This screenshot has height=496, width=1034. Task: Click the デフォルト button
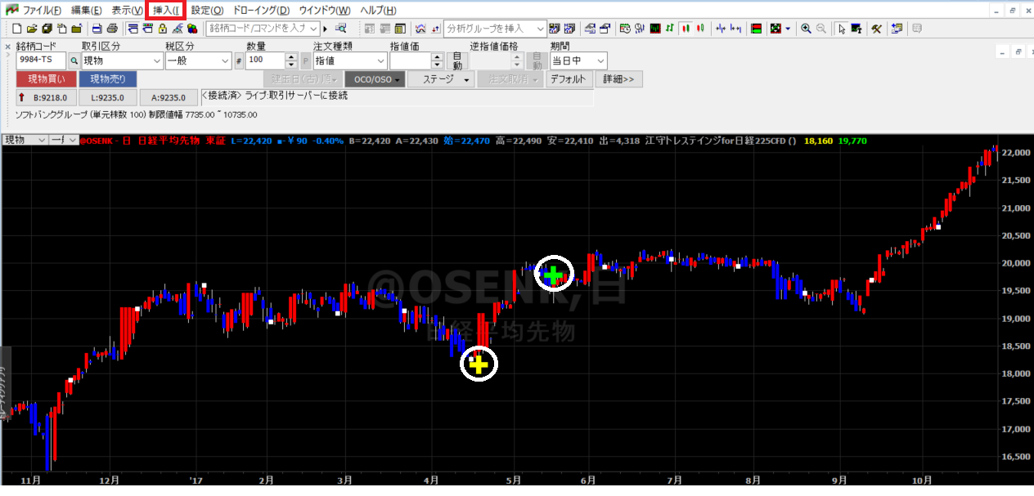click(569, 79)
